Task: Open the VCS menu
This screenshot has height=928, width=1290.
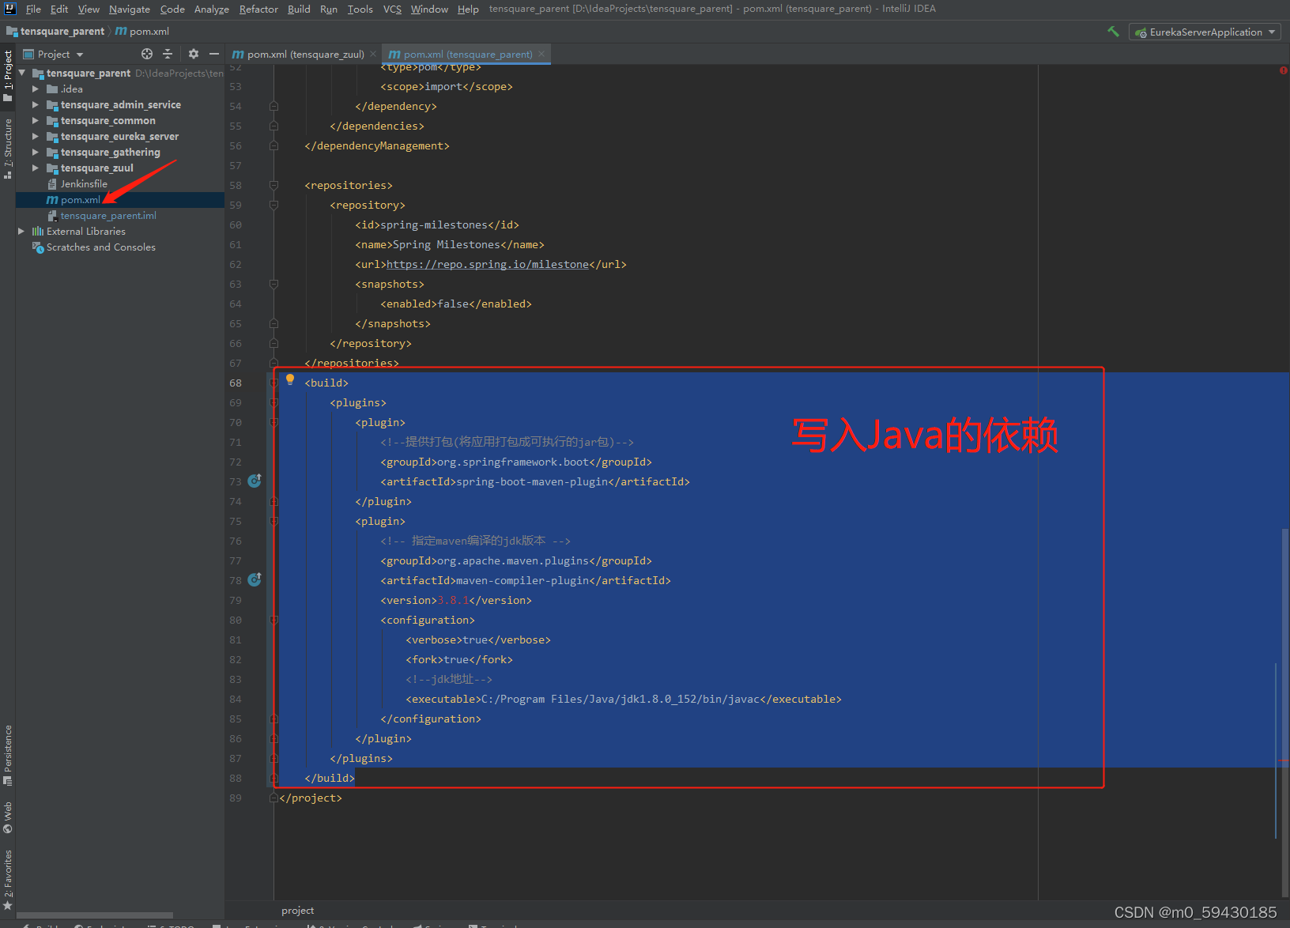Action: click(x=392, y=9)
